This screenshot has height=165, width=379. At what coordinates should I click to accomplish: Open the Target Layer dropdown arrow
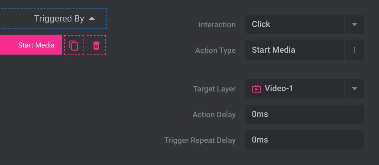[354, 89]
